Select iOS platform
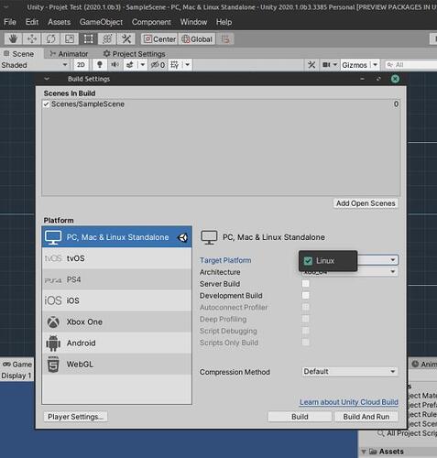 click(116, 300)
